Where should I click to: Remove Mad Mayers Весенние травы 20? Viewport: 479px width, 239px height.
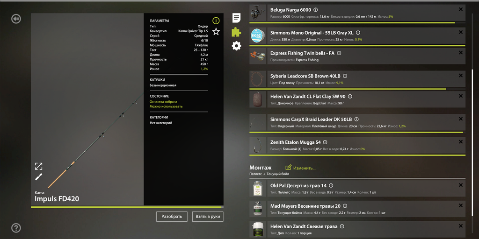[461, 206]
